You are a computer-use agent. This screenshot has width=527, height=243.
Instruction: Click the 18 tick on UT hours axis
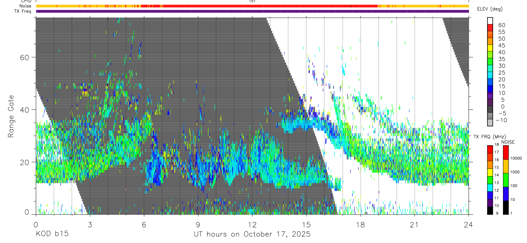(360, 224)
